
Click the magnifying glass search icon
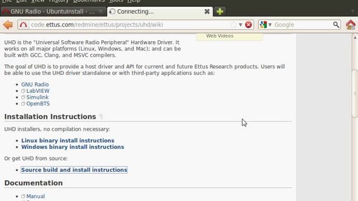(336, 25)
